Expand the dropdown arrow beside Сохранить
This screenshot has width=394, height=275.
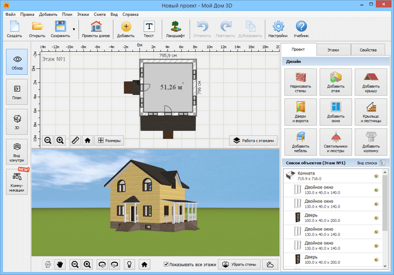74,29
